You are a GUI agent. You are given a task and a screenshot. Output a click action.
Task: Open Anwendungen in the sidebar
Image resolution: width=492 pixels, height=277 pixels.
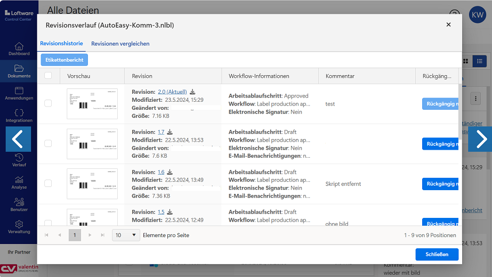(19, 94)
